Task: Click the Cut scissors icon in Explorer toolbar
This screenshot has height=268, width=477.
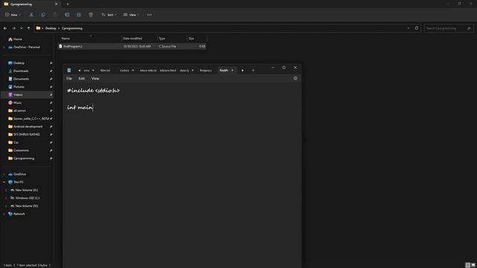Action: [x=31, y=15]
